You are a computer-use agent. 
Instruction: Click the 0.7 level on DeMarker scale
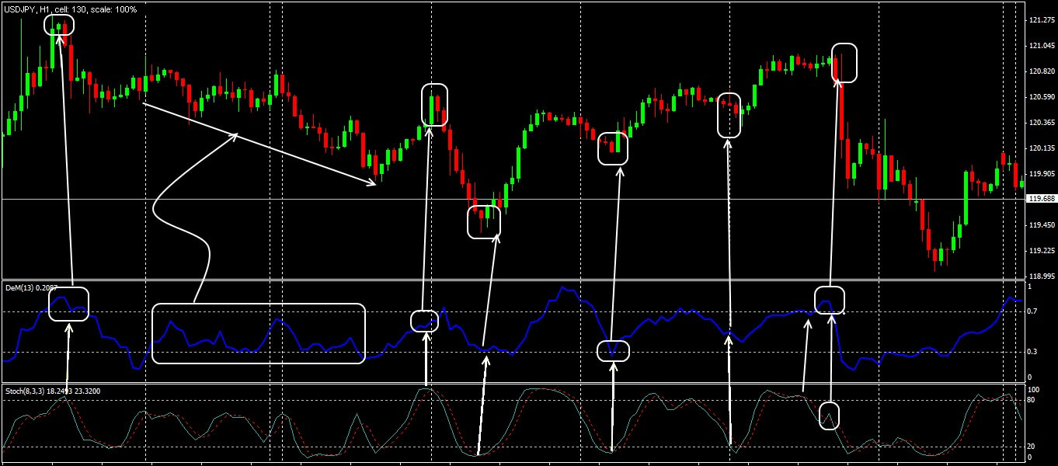point(1032,311)
